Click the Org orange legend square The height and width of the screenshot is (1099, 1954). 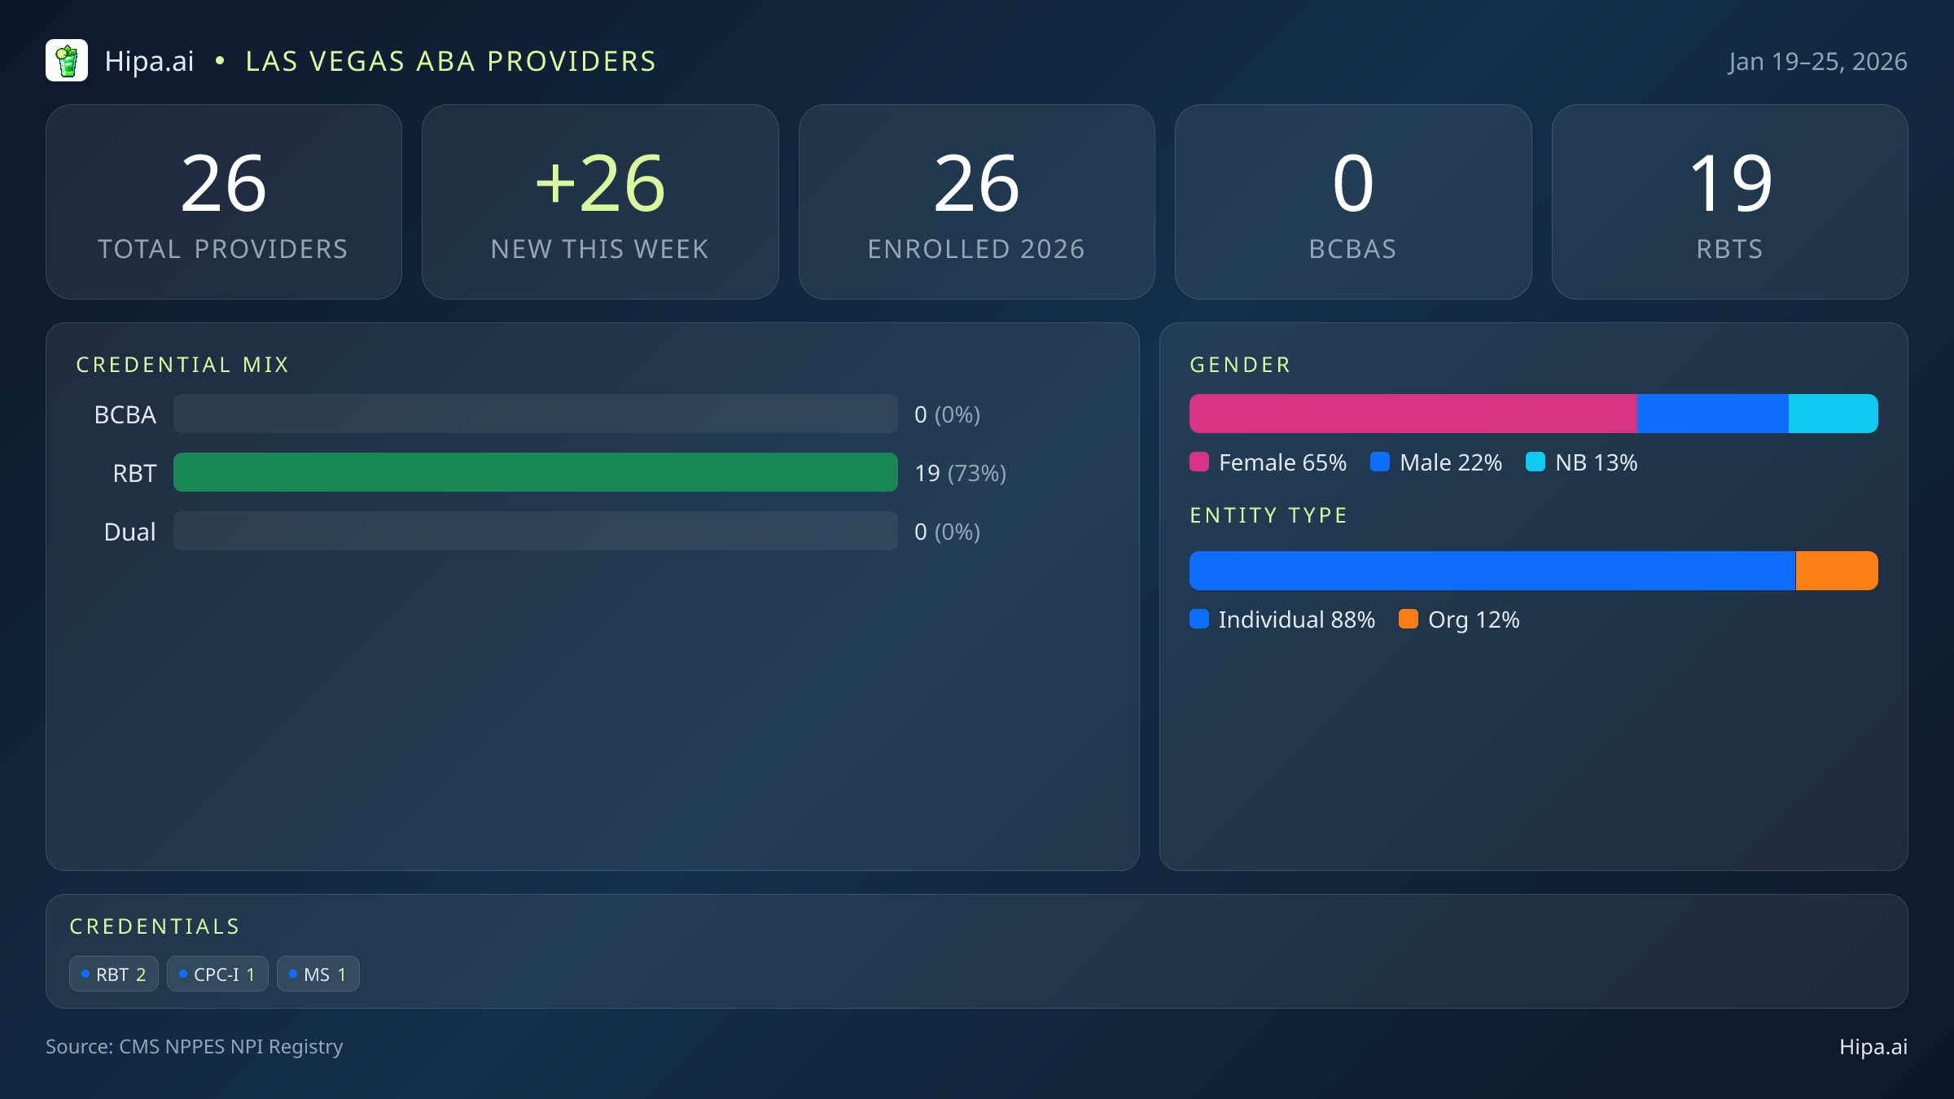(1409, 620)
